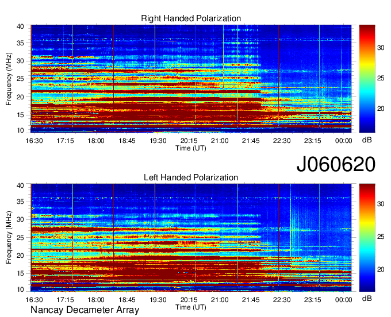Click the 16:30 tick under the right-handed plot
The width and height of the screenshot is (391, 317).
[34, 141]
